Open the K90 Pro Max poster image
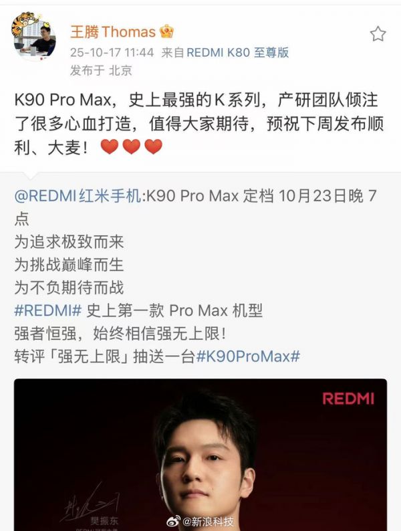Image resolution: width=401 pixels, height=531 pixels. [200, 455]
